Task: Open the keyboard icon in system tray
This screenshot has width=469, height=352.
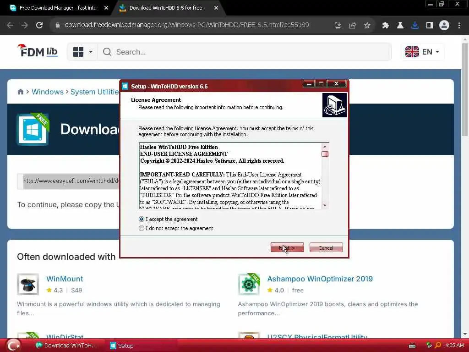Action: tap(412, 346)
